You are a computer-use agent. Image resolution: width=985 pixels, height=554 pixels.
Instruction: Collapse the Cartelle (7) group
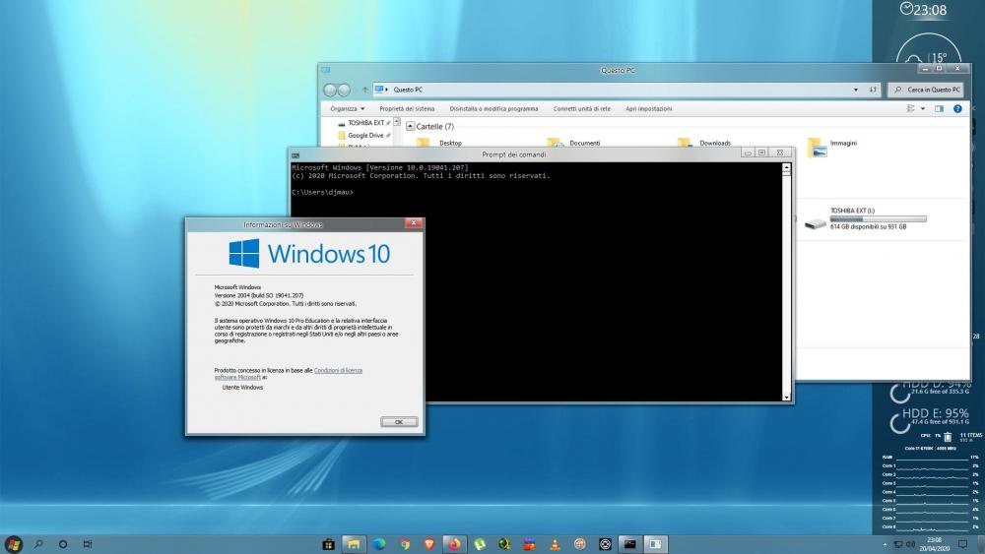(x=411, y=126)
